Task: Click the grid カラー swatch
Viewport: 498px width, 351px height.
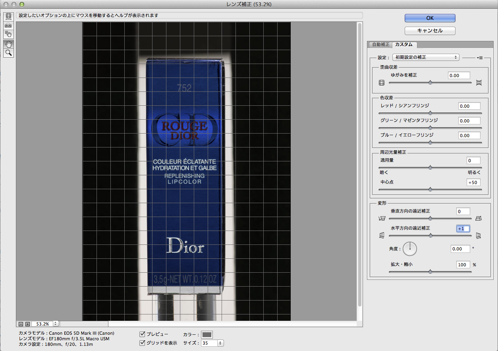Action: 207,335
